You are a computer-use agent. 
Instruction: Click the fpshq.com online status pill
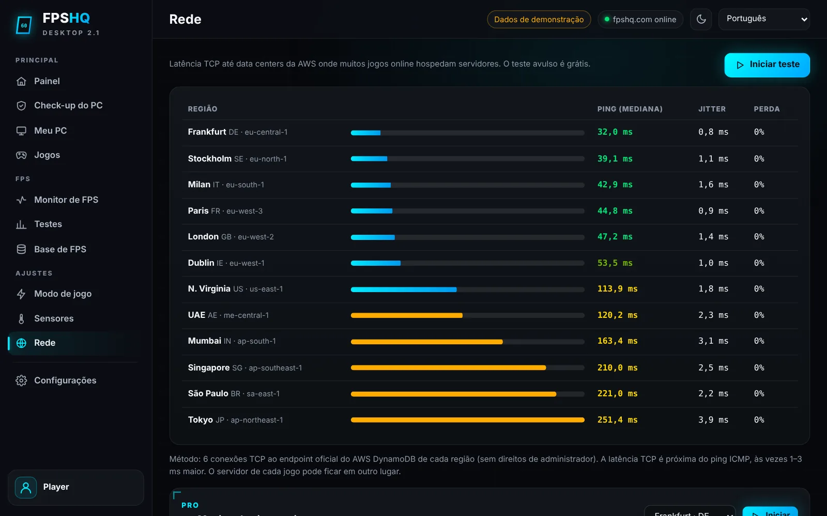click(x=640, y=20)
